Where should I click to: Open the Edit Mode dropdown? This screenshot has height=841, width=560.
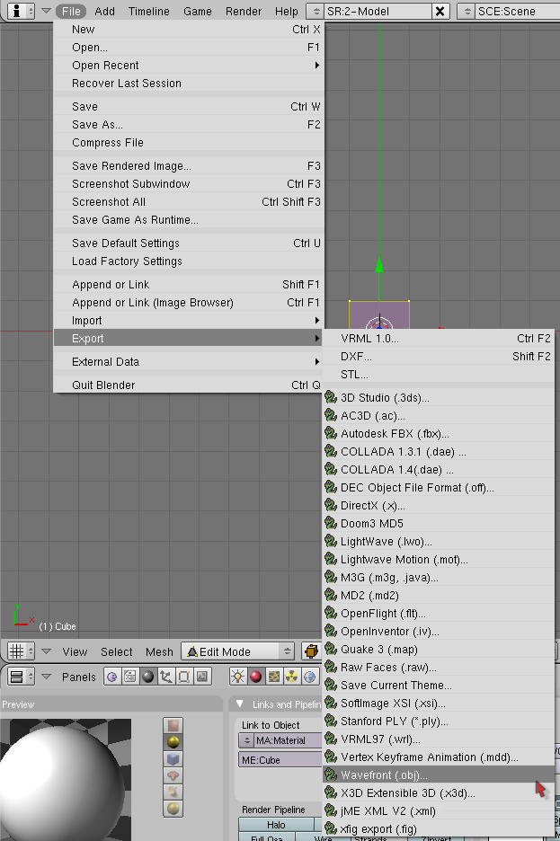[x=238, y=651]
